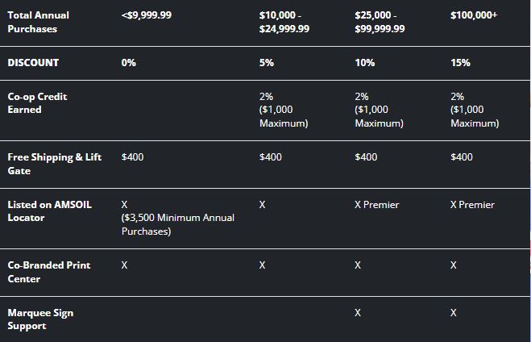This screenshot has height=342, width=531.
Task: Click X Premier under the $25,000 tier
Action: (377, 205)
